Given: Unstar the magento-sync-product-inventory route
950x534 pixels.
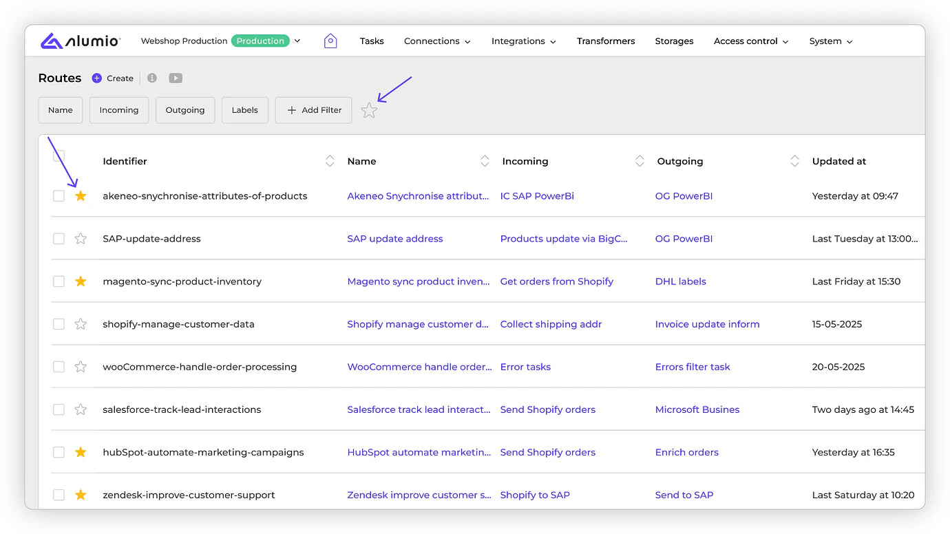Looking at the screenshot, I should (81, 281).
